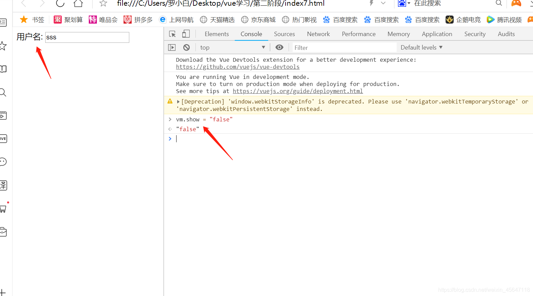Switch to the Network tab
The image size is (533, 296).
(x=318, y=34)
